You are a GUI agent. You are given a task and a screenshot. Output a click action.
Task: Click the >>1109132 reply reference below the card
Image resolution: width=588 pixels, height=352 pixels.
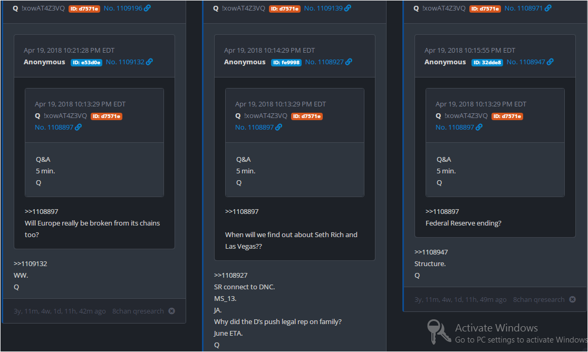[31, 263]
